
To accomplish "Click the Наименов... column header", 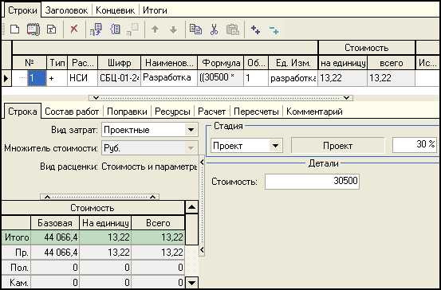I will coord(169,63).
